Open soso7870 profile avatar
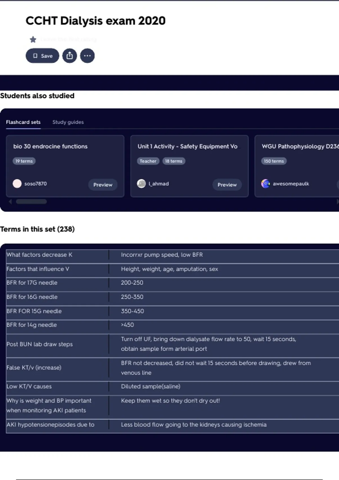The width and height of the screenshot is (339, 480). click(17, 184)
